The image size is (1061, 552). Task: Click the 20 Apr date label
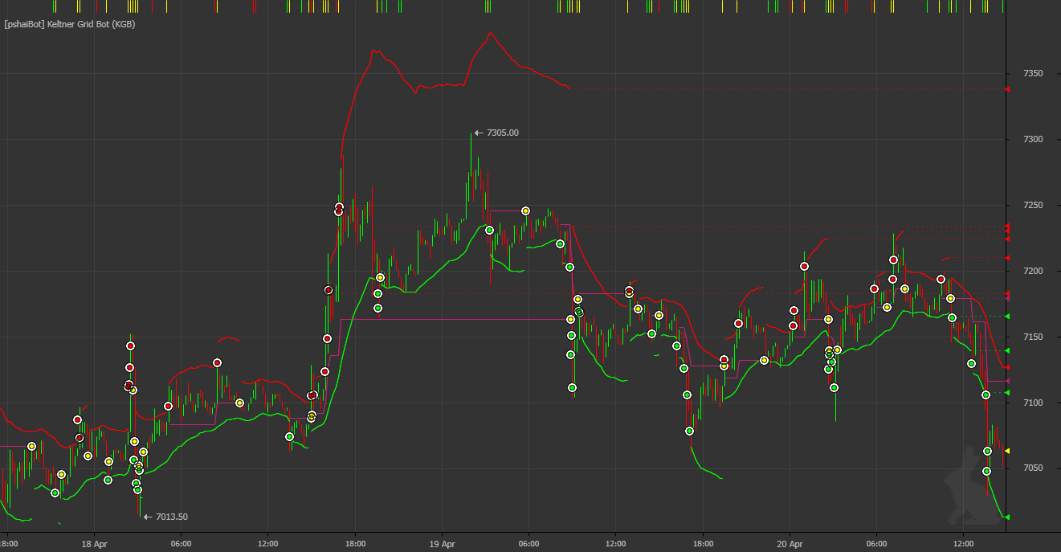pyautogui.click(x=790, y=543)
